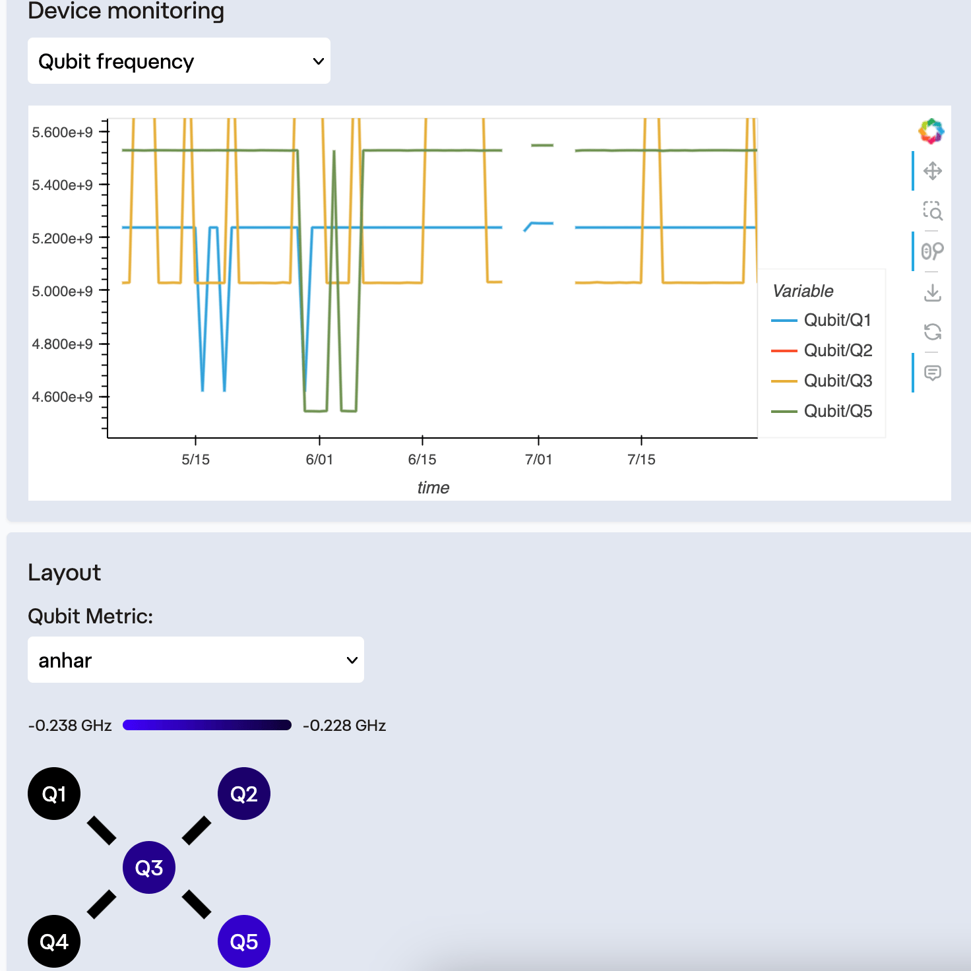Click the 6/15 x-axis tick label
The image size is (971, 971).
coord(422,460)
